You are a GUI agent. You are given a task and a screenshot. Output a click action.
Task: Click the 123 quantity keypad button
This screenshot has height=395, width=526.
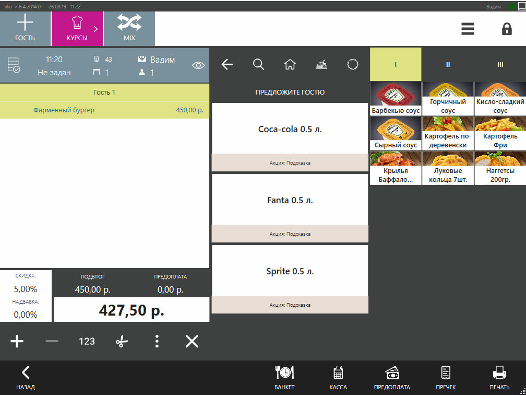[87, 342]
